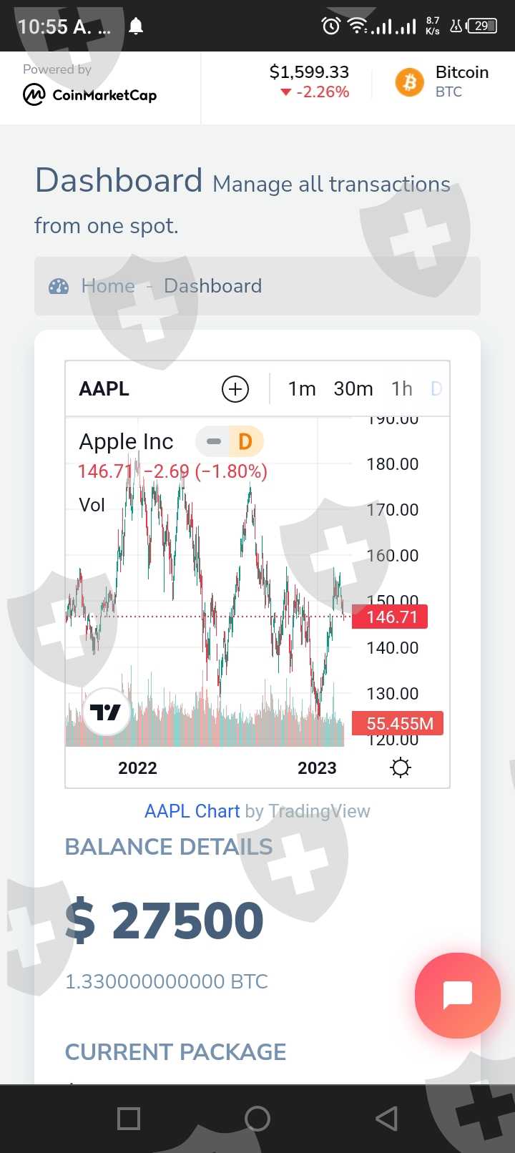Tap the recent apps square button
This screenshot has width=515, height=1153.
(129, 1119)
